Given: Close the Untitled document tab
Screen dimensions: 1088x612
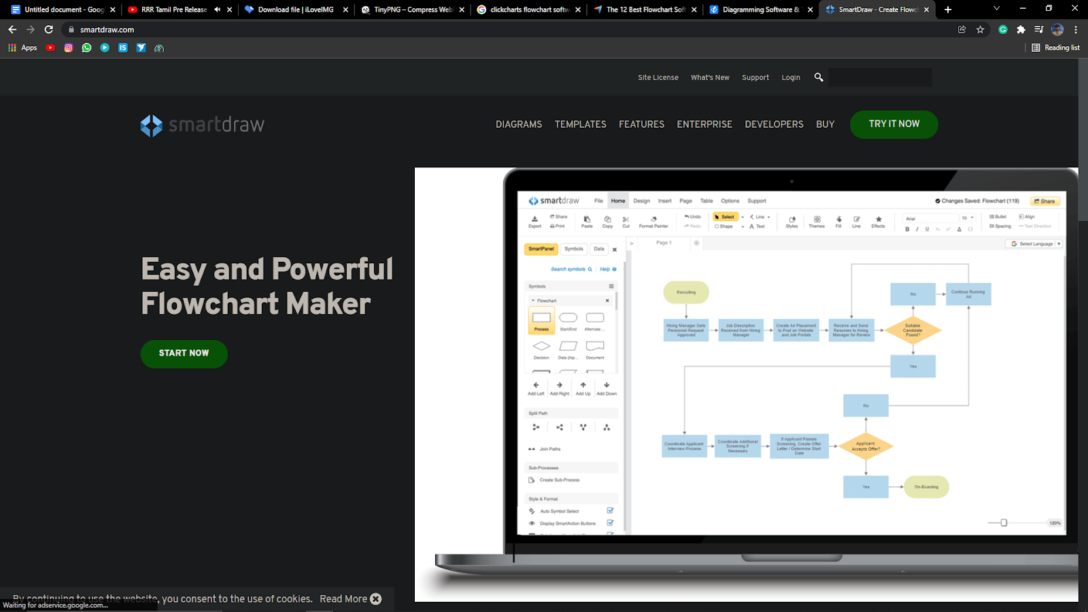Looking at the screenshot, I should coord(113,10).
